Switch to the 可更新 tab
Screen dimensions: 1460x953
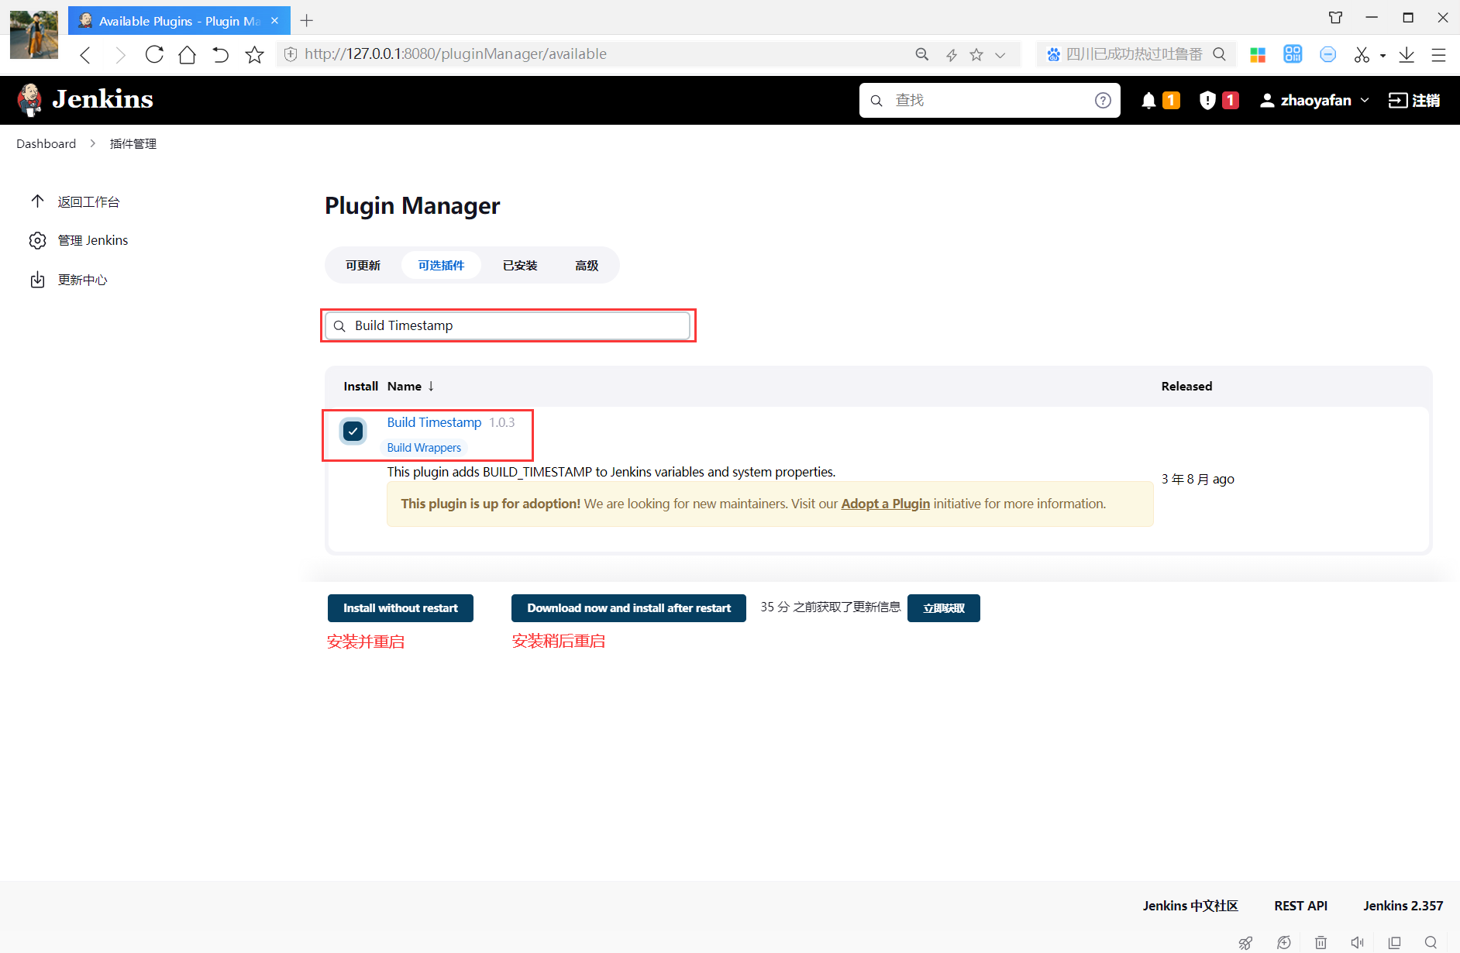click(x=363, y=265)
